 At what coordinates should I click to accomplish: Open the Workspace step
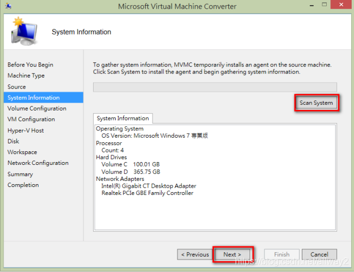(x=22, y=152)
